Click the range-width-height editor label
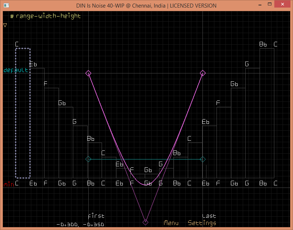The image size is (293, 230). pos(45,16)
